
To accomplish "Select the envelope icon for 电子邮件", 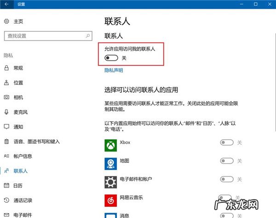I will coord(6,215).
